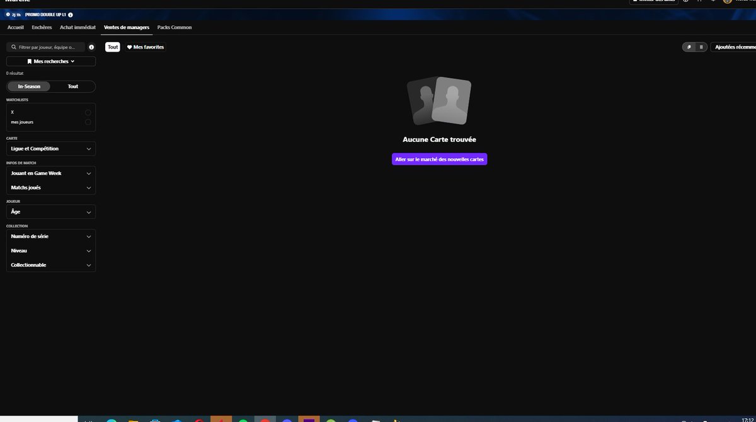Select the Ventes de managers tab
The height and width of the screenshot is (422, 756).
pos(127,28)
